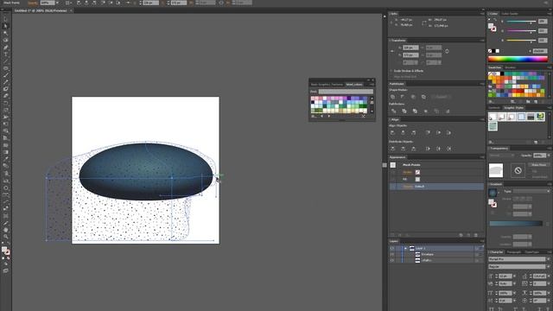This screenshot has height=311, width=553.
Task: Click the Opacity link in control bar
Action: pyautogui.click(x=33, y=3)
